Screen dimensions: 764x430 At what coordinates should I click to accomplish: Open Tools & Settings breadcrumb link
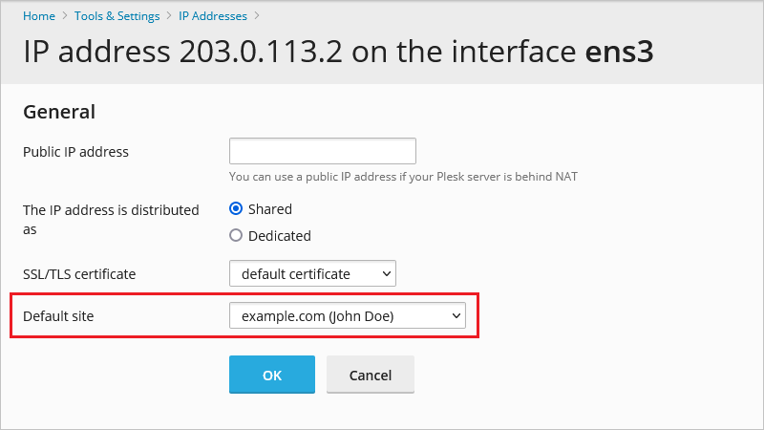coord(117,16)
